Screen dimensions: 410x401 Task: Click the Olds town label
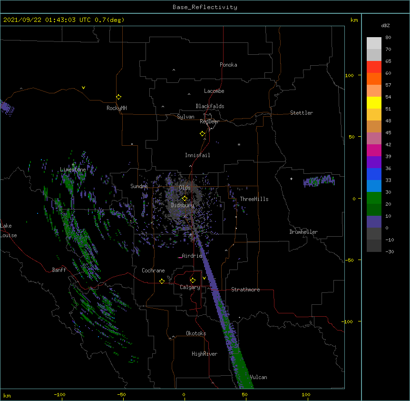point(185,188)
